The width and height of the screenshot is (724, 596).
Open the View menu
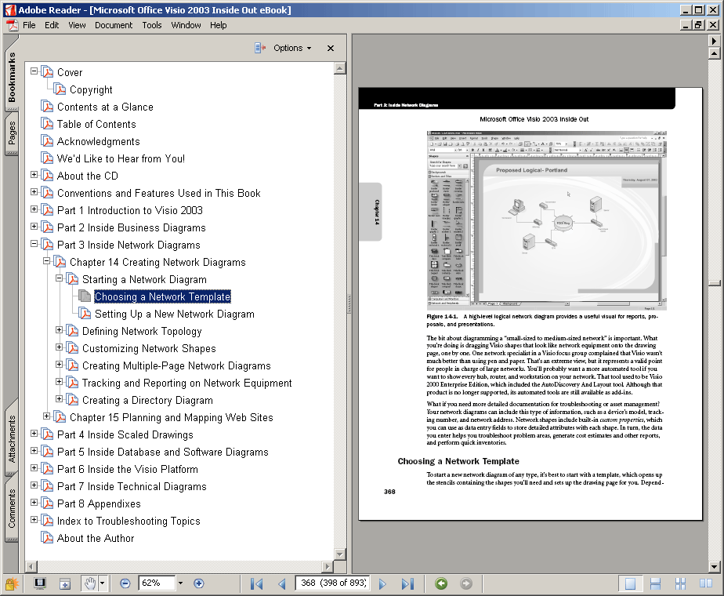tap(77, 25)
